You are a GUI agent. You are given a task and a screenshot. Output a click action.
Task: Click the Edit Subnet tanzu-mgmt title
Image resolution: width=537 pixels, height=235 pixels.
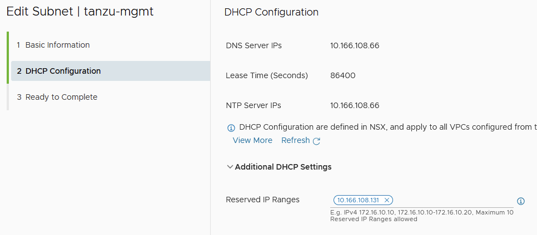coord(80,12)
